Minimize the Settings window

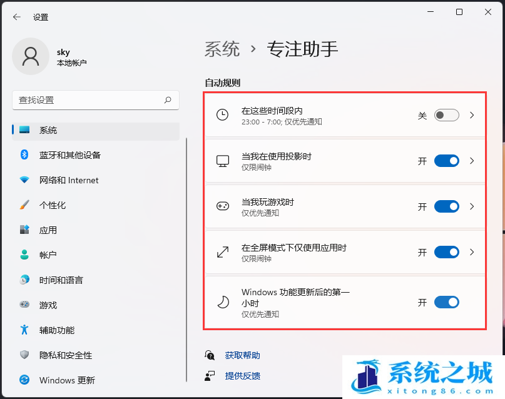[x=431, y=12]
